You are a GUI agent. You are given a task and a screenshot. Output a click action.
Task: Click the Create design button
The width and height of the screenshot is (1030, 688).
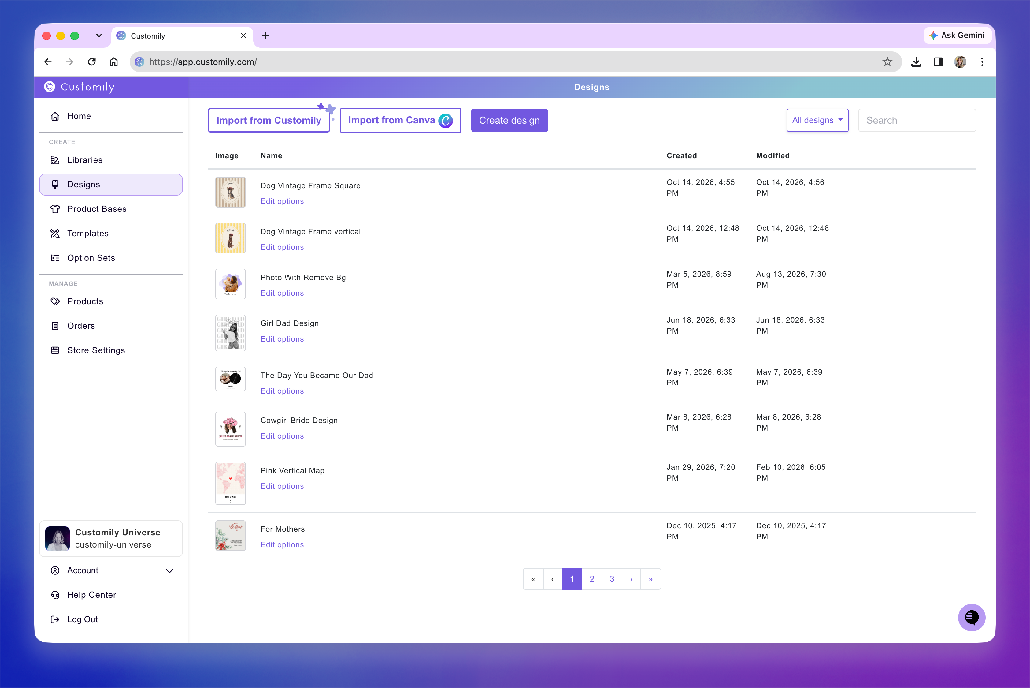pos(509,120)
